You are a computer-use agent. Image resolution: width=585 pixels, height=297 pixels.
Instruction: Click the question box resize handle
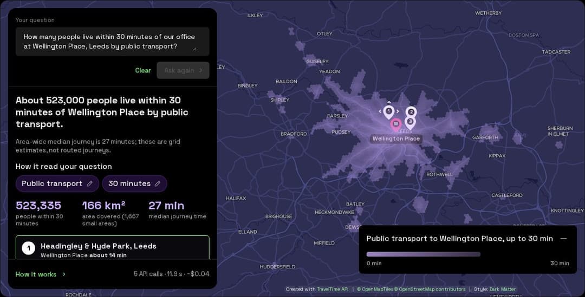click(194, 49)
